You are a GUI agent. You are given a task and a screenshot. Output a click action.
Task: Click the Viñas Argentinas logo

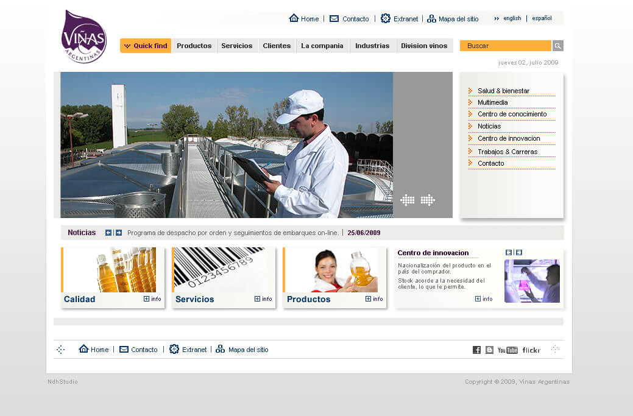(x=84, y=37)
